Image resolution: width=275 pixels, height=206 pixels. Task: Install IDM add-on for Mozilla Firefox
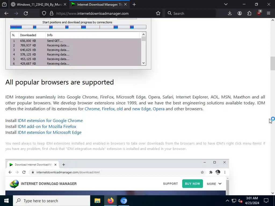(47, 127)
